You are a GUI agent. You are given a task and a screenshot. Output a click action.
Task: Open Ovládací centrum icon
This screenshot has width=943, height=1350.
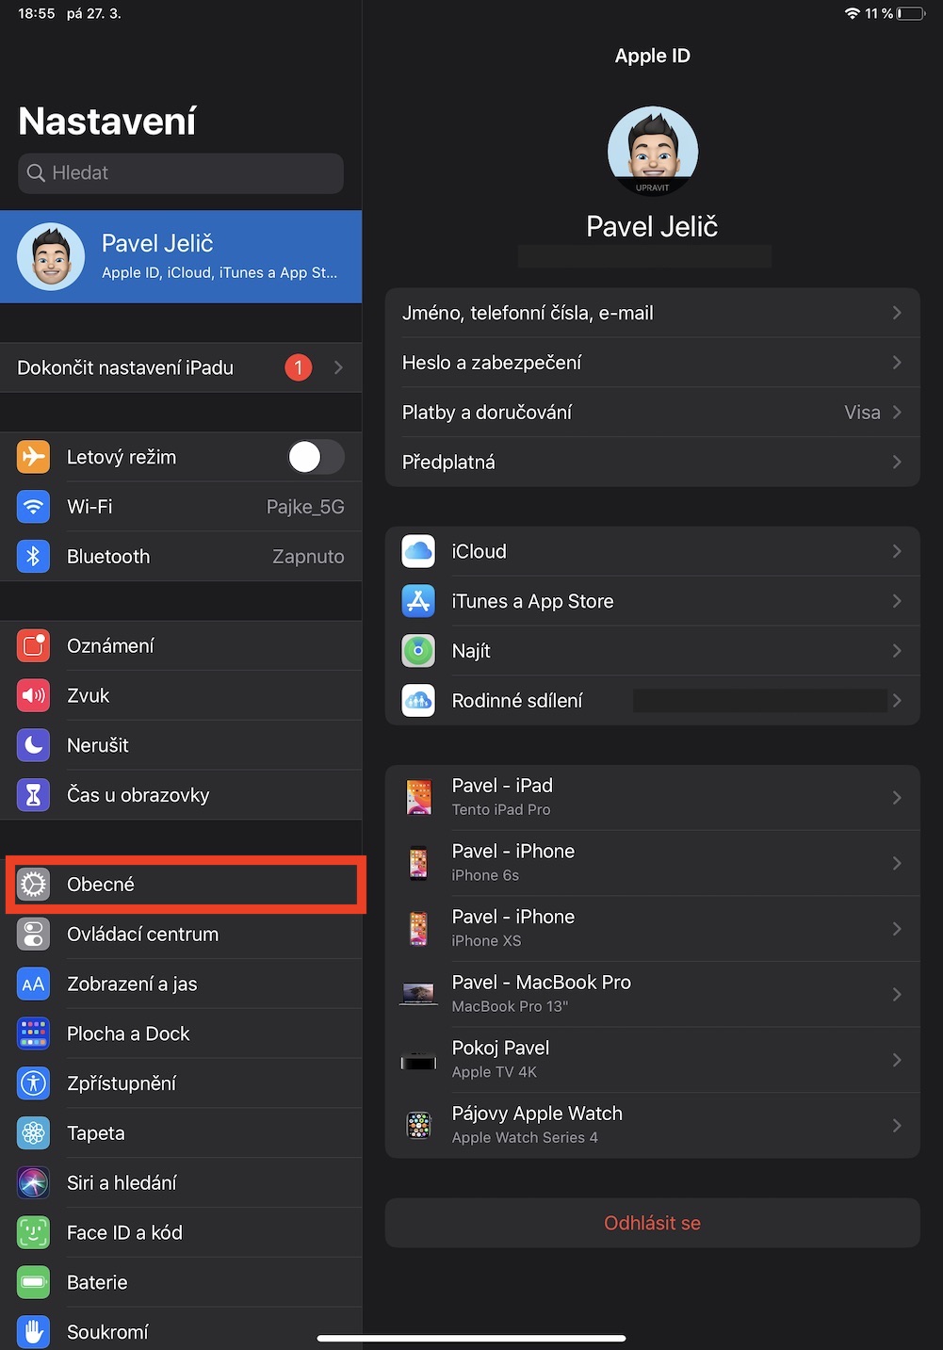point(33,935)
